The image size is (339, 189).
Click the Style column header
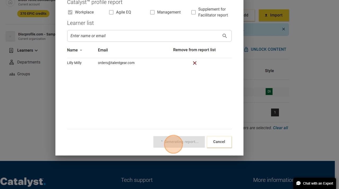coord(269,71)
